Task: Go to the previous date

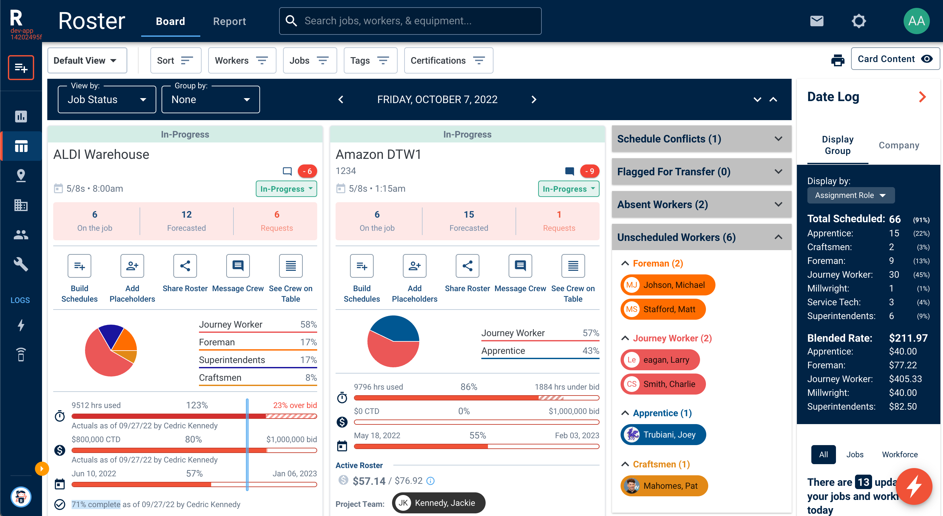Action: (341, 99)
